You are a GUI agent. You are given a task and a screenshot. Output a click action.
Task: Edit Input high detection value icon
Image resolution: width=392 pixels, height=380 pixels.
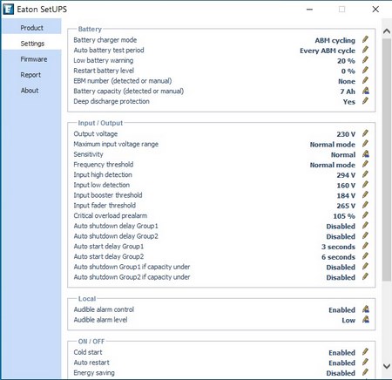pos(365,174)
